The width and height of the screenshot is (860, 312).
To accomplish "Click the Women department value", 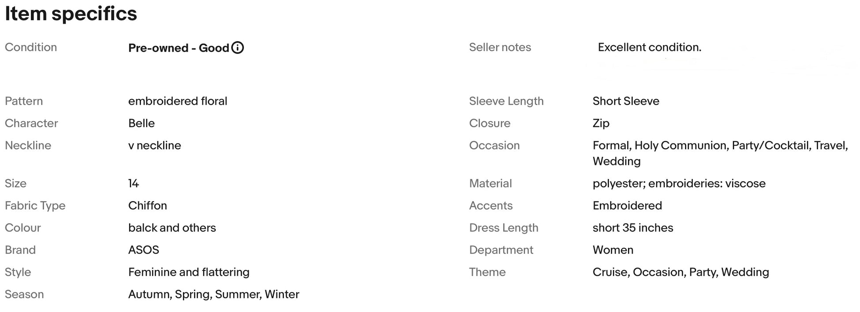I will pyautogui.click(x=613, y=250).
